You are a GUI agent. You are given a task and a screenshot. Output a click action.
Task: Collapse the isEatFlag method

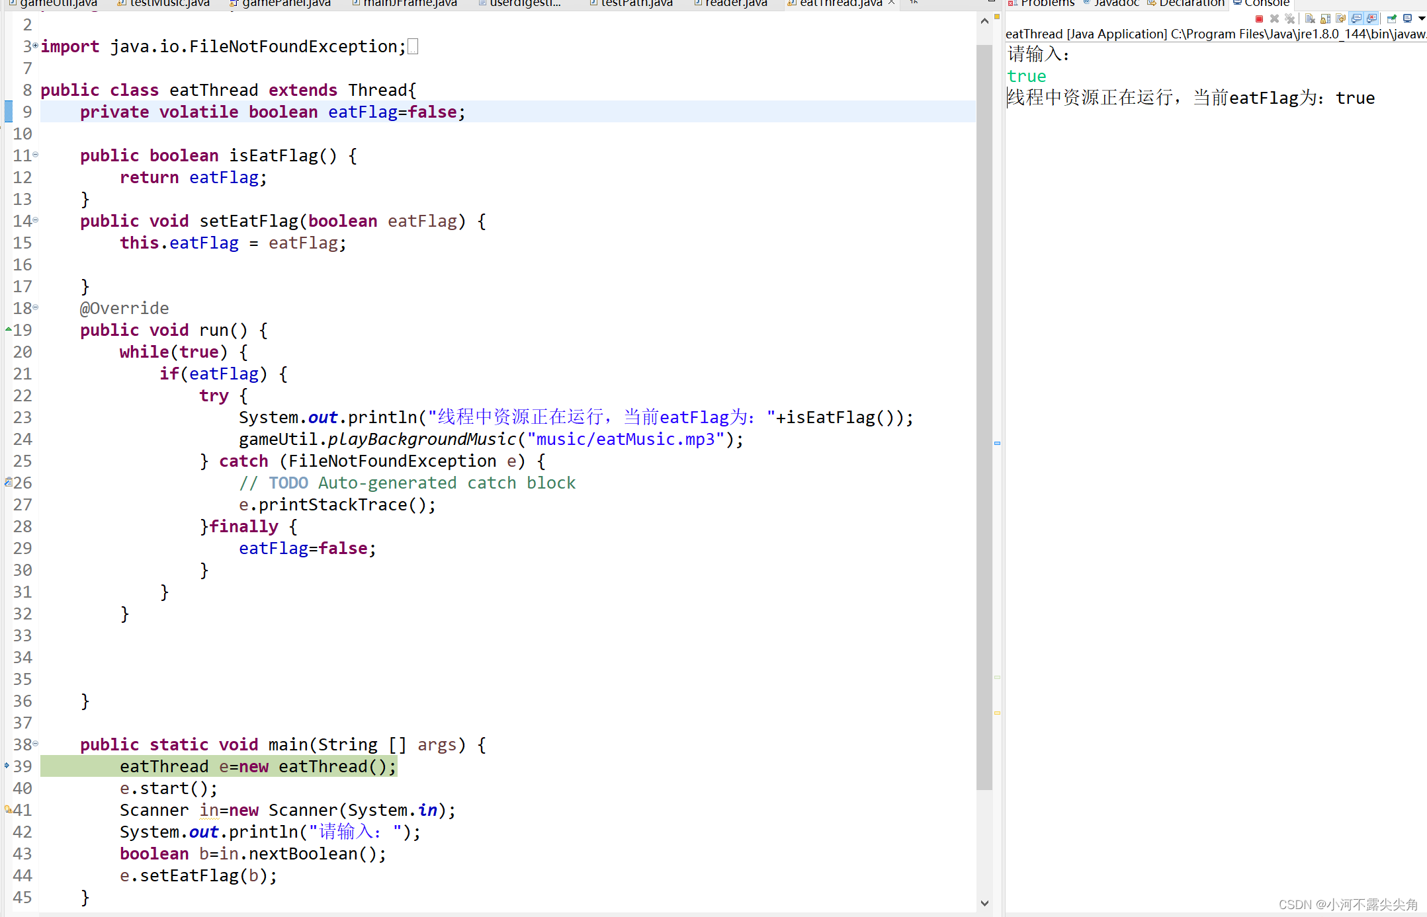coord(36,155)
